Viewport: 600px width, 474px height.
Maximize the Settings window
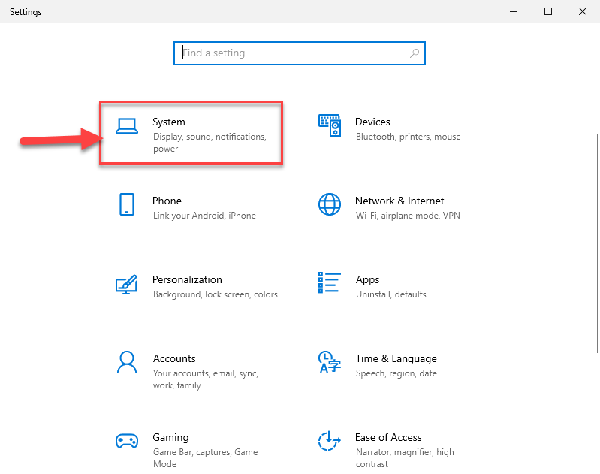(548, 11)
